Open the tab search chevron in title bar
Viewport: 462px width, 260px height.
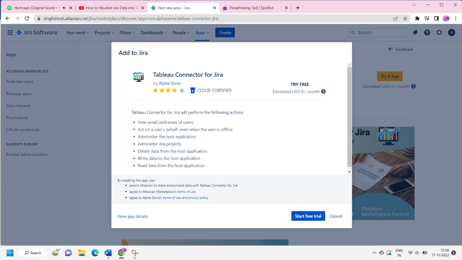click(x=414, y=5)
